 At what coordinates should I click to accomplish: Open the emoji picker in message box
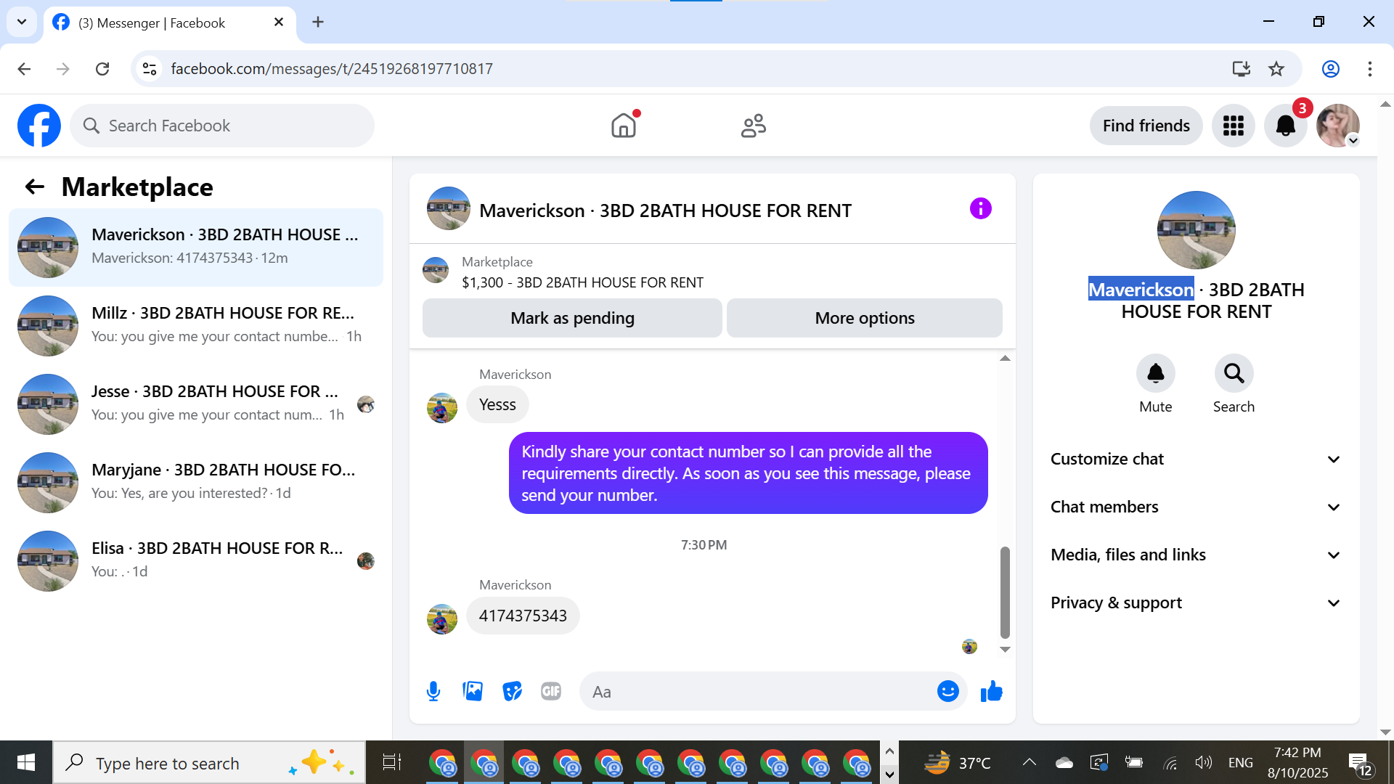947,691
